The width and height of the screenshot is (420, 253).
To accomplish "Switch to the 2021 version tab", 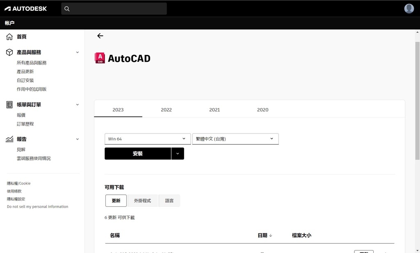I will (215, 110).
